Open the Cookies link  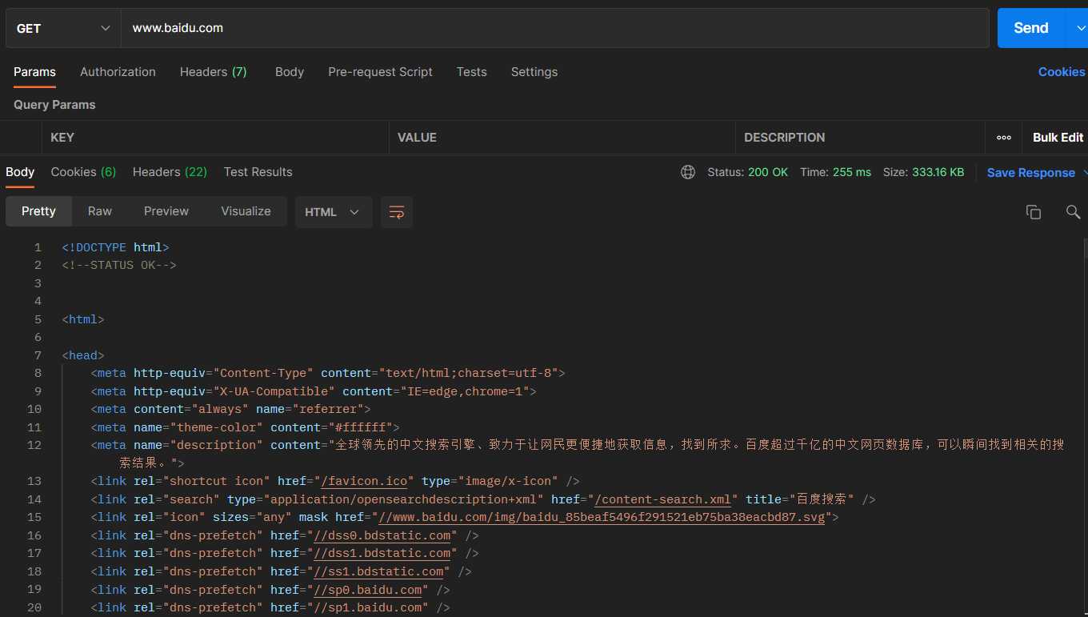point(1062,72)
